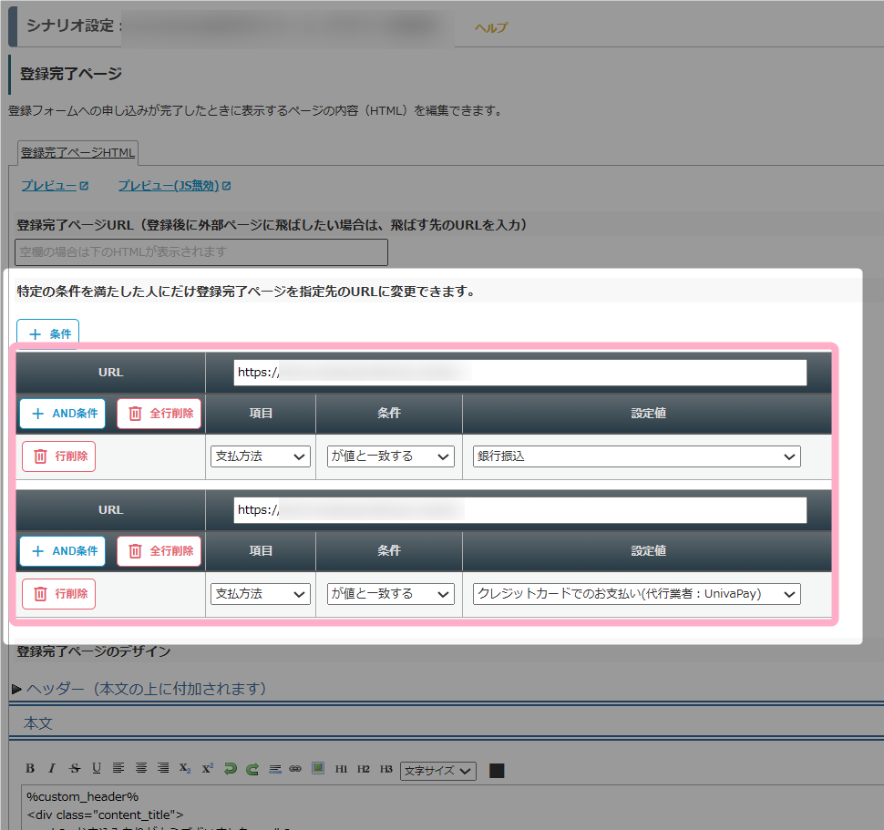This screenshot has height=830, width=884.
Task: Apply subscript formatting
Action: [x=185, y=769]
